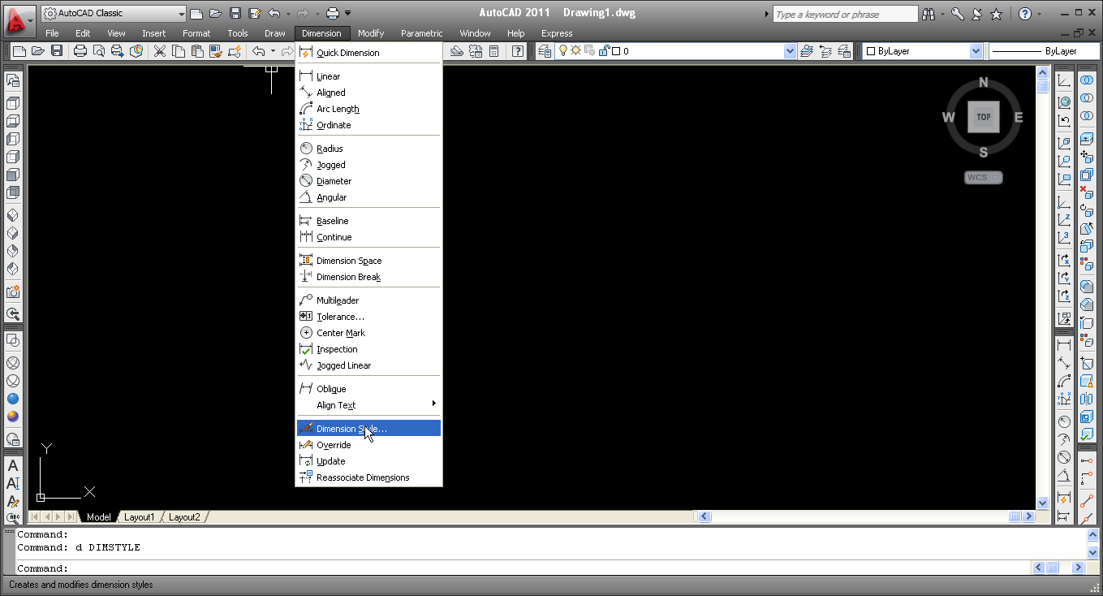Select Tolerance... menu item

click(x=369, y=317)
